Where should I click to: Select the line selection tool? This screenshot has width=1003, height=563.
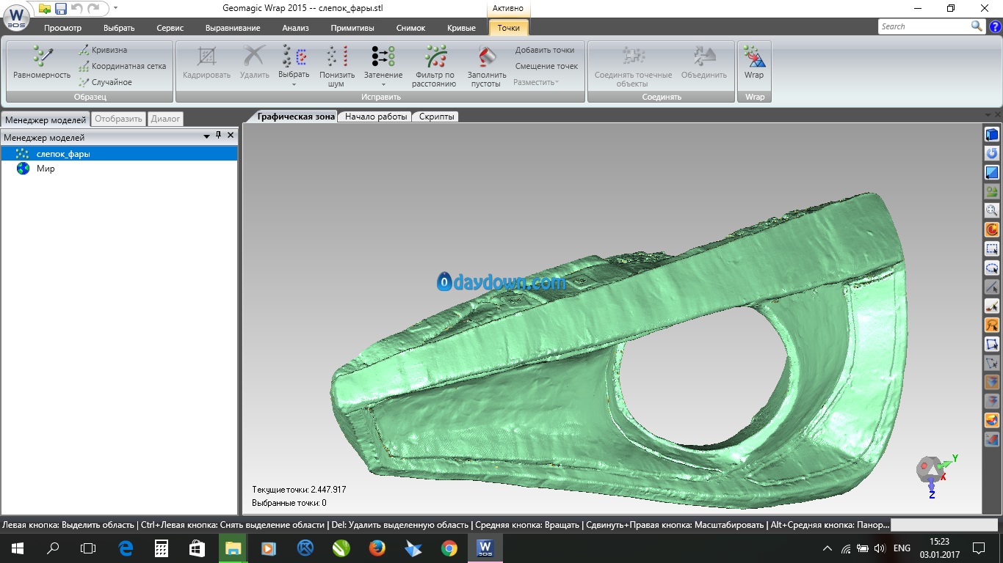[x=992, y=287]
